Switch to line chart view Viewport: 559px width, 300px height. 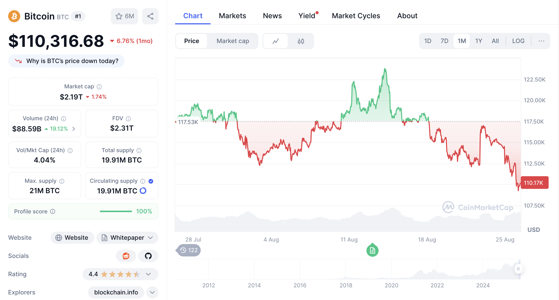pyautogui.click(x=276, y=41)
